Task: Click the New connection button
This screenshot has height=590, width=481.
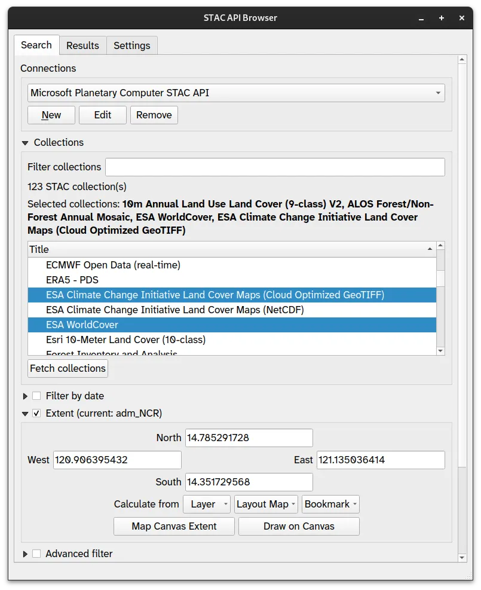Action: [x=51, y=115]
